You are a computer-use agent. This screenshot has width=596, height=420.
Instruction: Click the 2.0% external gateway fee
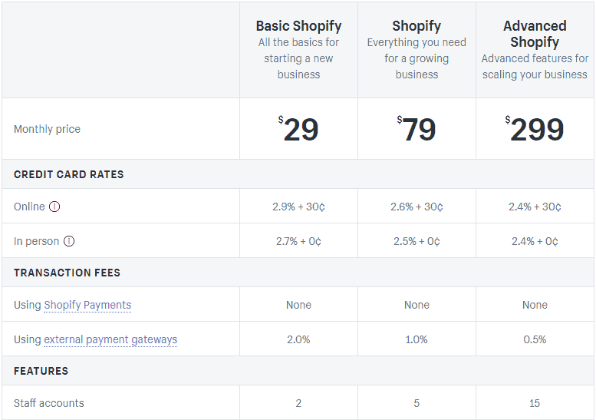[x=298, y=339]
